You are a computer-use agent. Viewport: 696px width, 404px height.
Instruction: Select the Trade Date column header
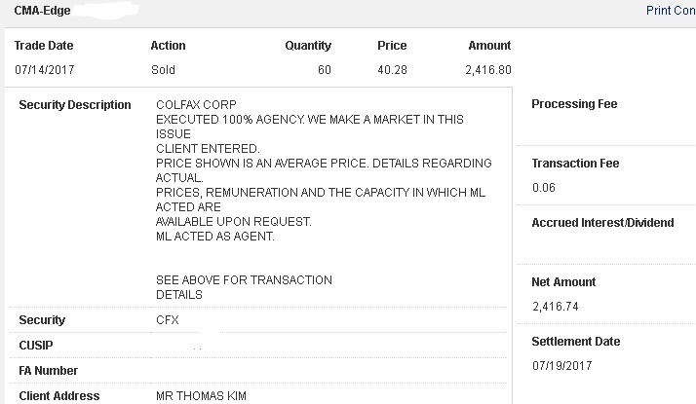click(x=44, y=46)
